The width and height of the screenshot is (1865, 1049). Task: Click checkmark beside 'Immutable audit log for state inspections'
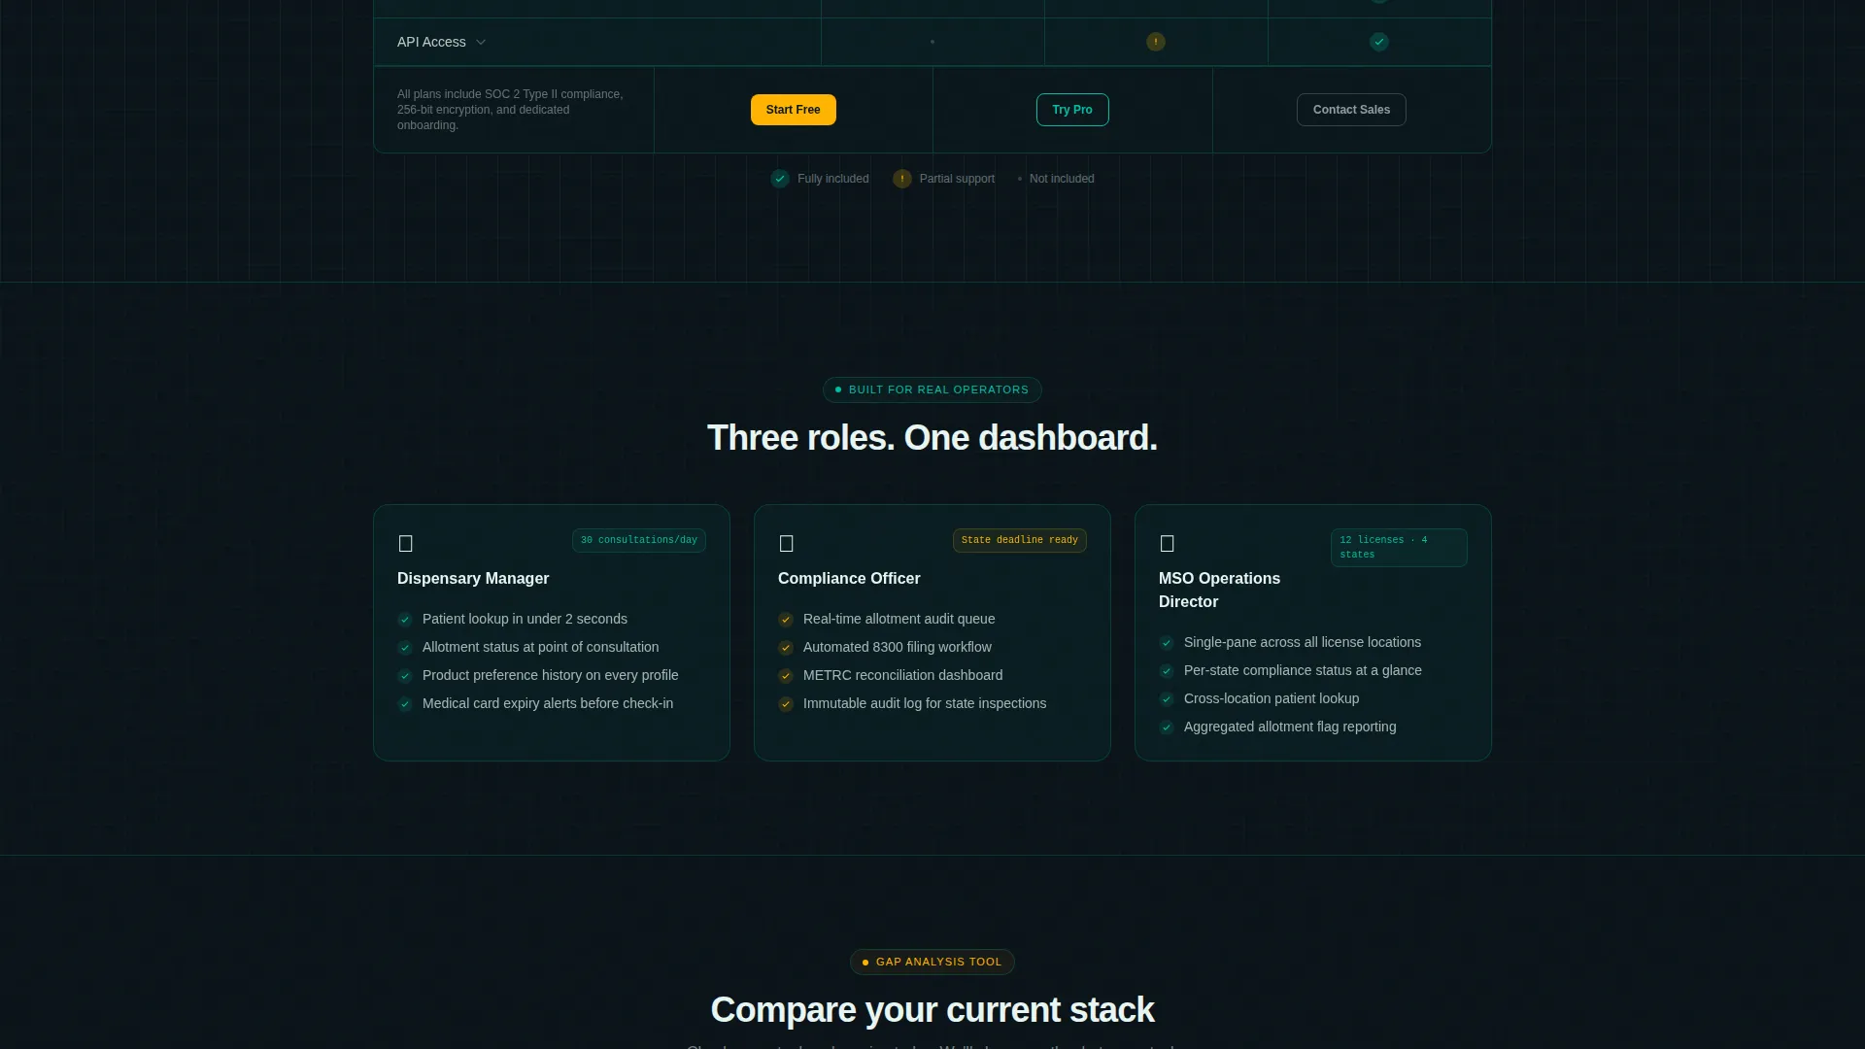pyautogui.click(x=786, y=704)
